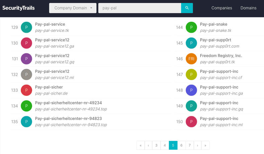Click domain pay-pal-sicherheitcenter-nr-94823.top

[71, 125]
